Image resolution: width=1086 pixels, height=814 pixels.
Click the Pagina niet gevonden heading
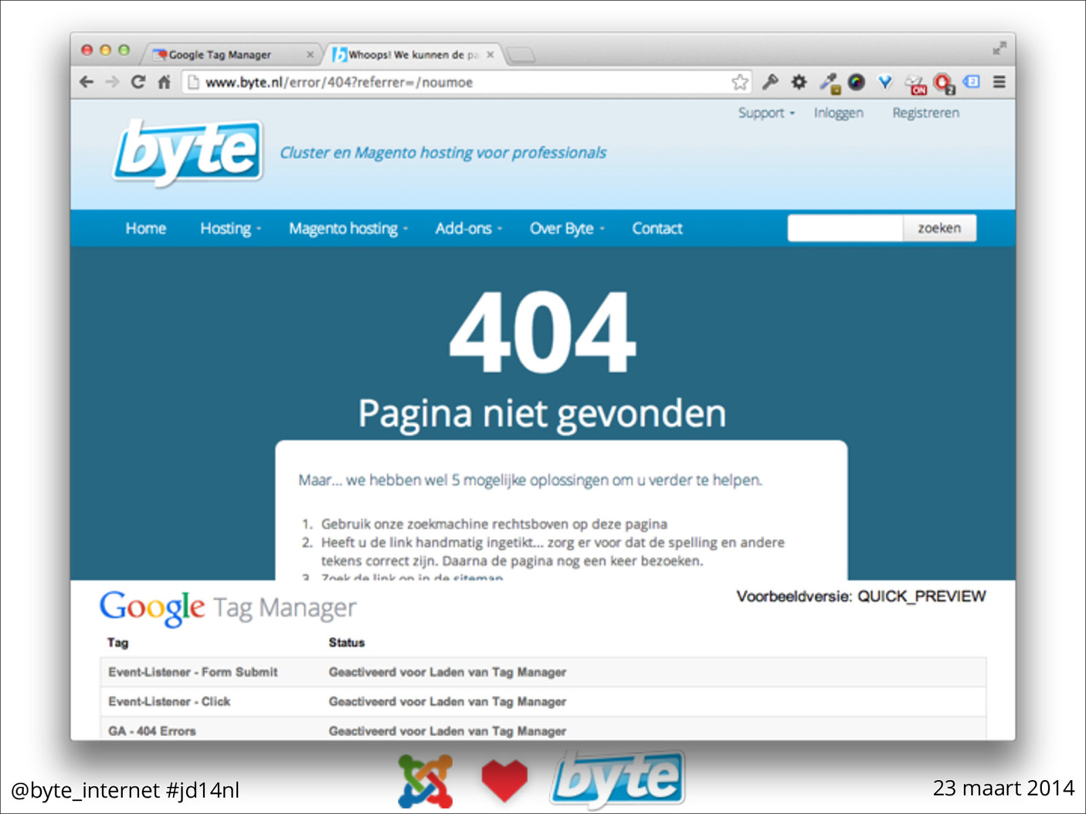point(542,414)
